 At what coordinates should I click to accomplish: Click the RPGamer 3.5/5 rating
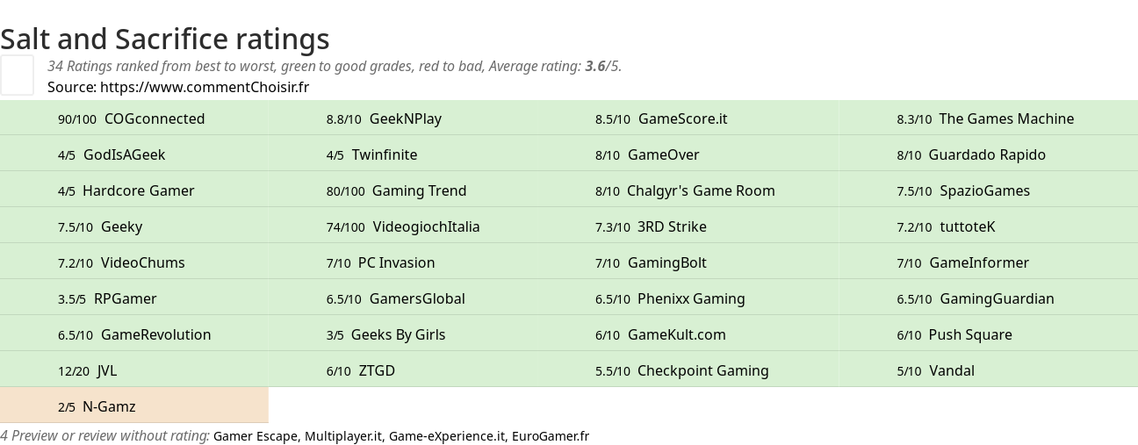click(134, 298)
